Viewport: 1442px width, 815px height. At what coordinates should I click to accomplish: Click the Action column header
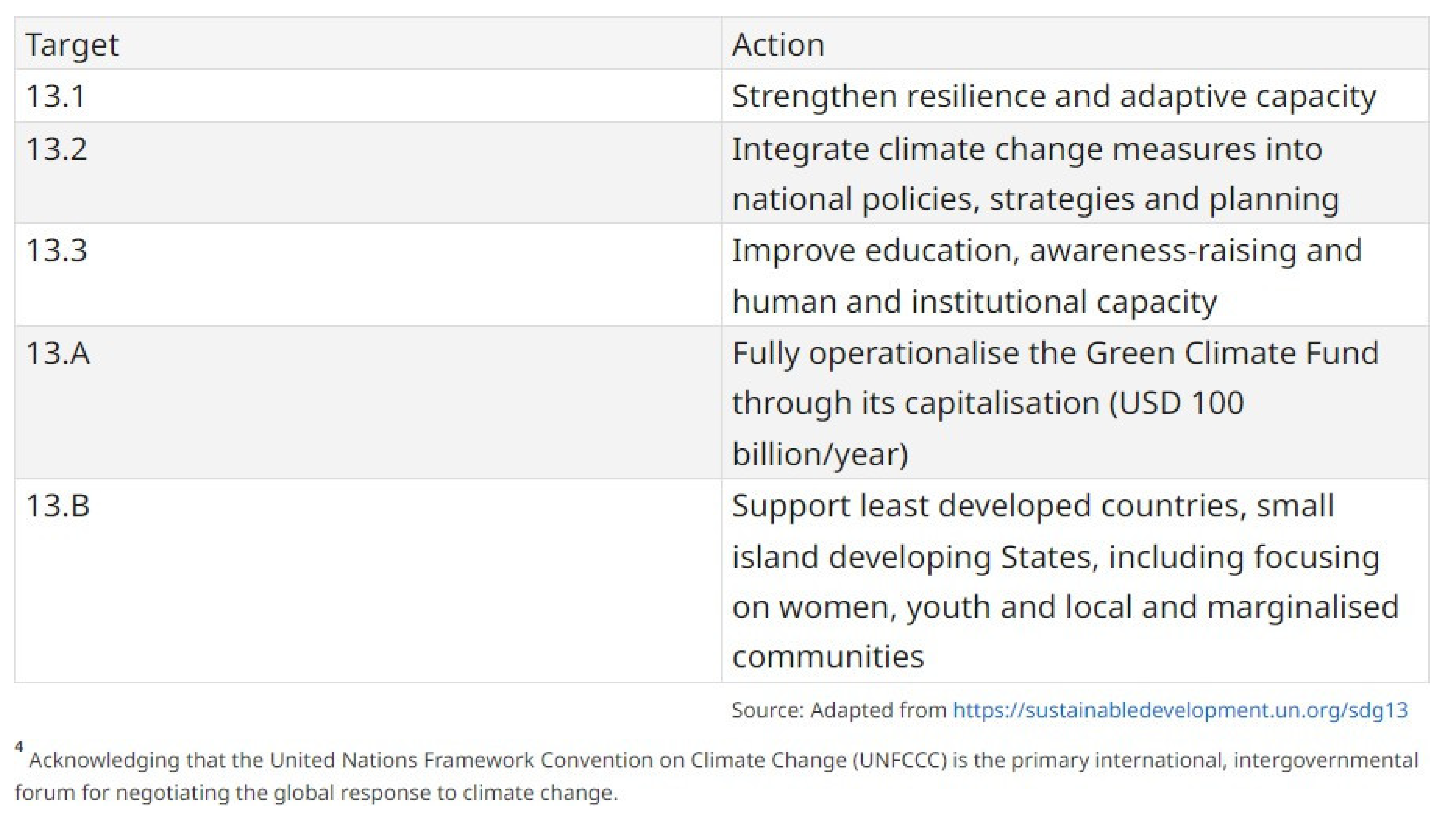point(778,45)
